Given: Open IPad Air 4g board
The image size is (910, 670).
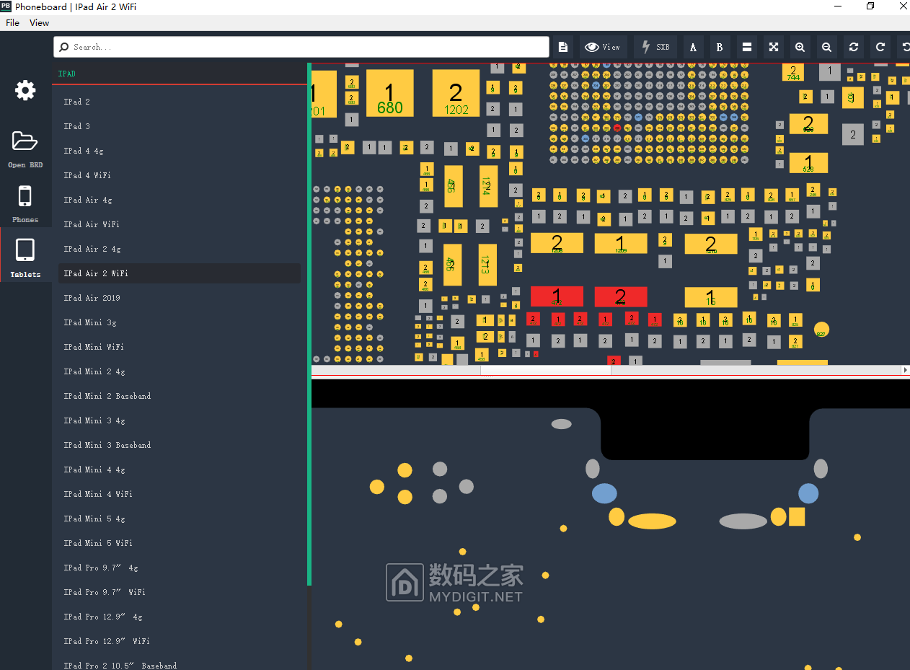Looking at the screenshot, I should click(180, 200).
